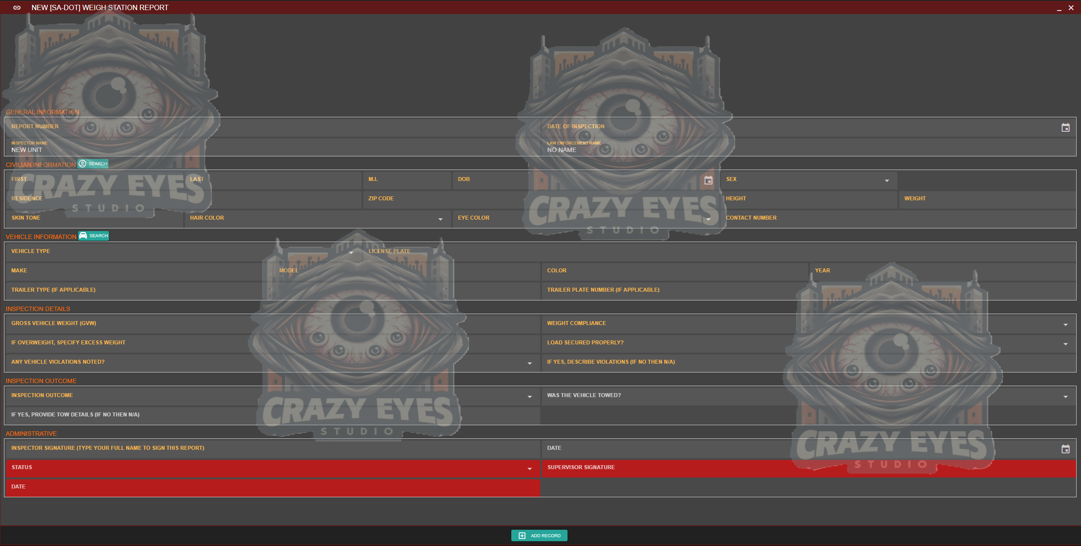Image resolution: width=1081 pixels, height=546 pixels.
Task: Focus Trailer Type field
Action: pos(273,291)
